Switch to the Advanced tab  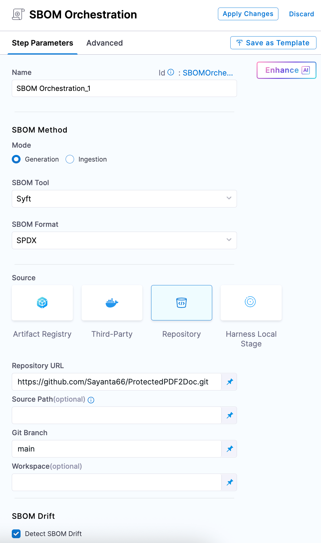[105, 43]
